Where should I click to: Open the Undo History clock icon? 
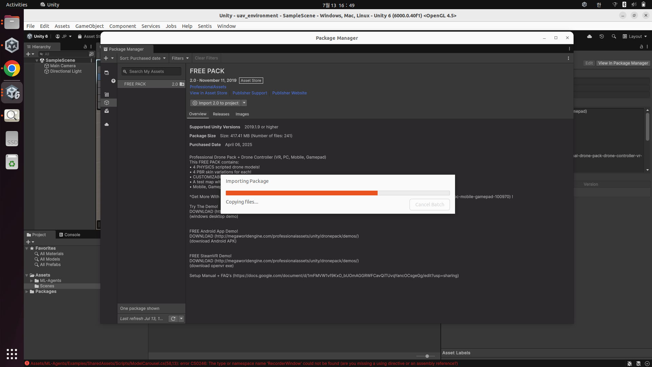point(601,36)
